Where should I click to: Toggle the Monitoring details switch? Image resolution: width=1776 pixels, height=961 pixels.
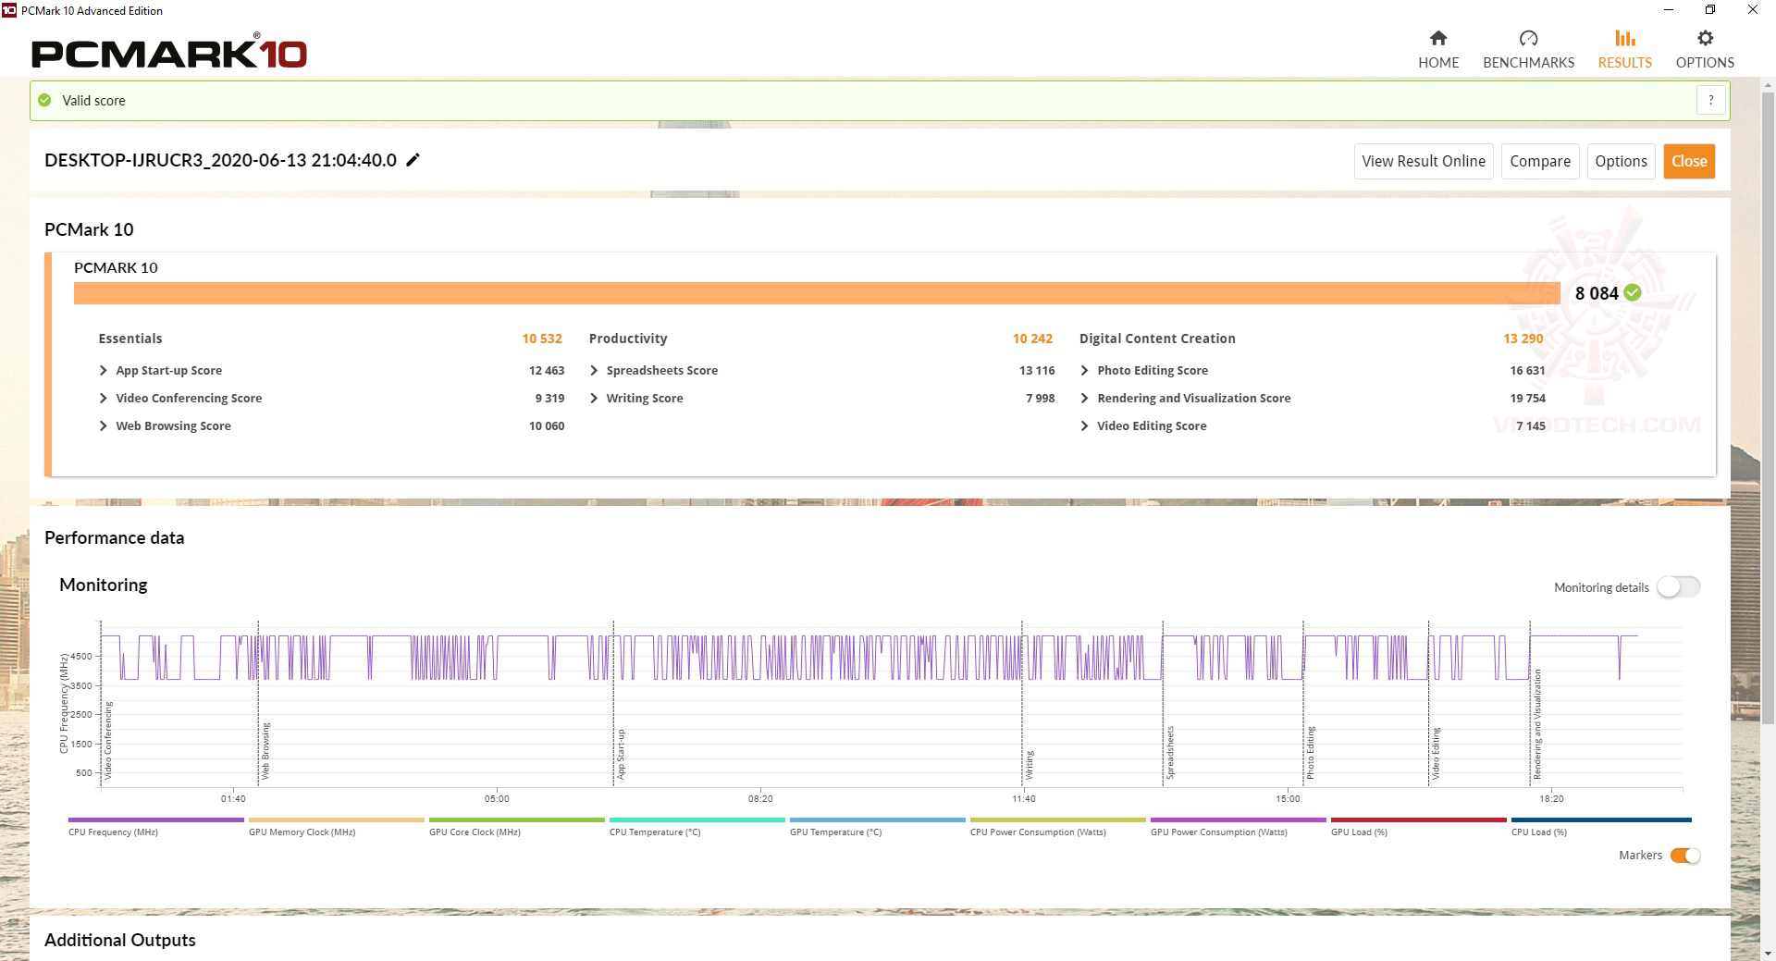1678,587
